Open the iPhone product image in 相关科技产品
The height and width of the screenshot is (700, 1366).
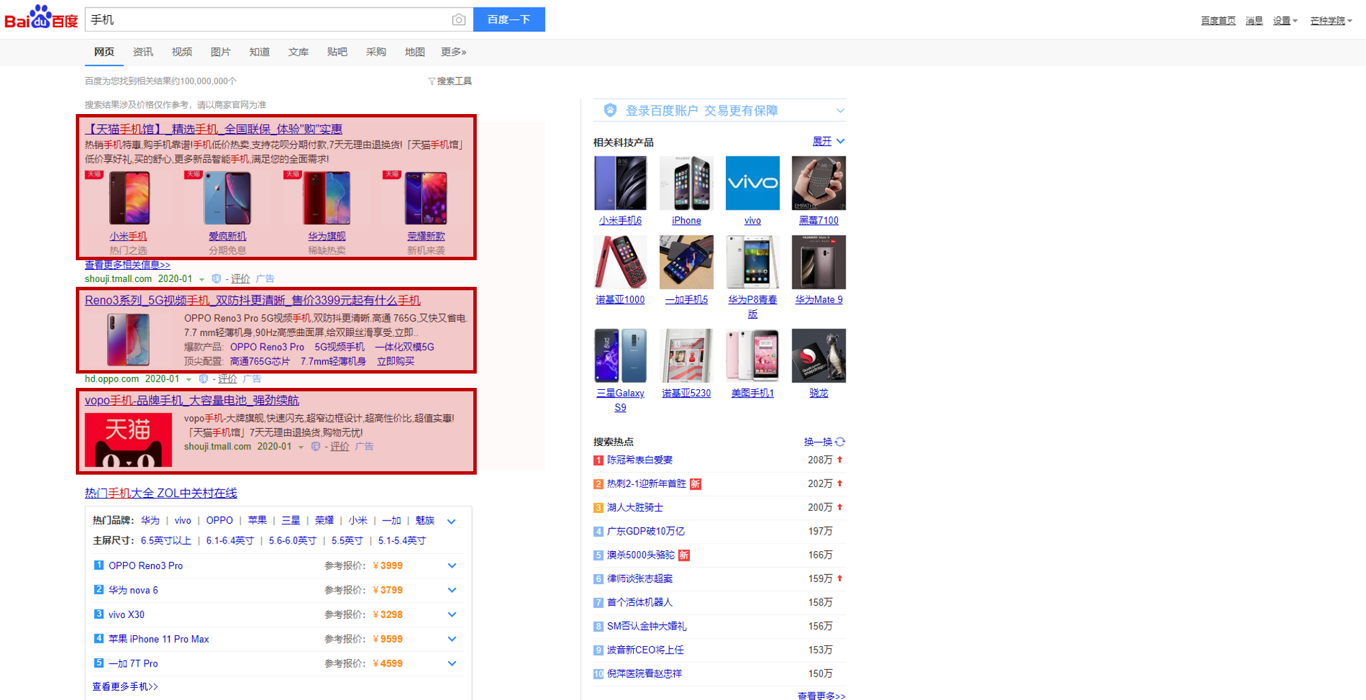[686, 183]
